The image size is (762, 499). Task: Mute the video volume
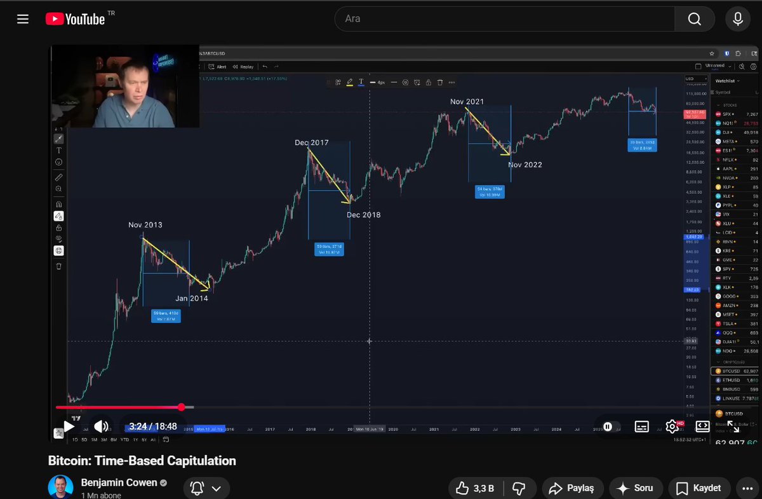tap(101, 427)
